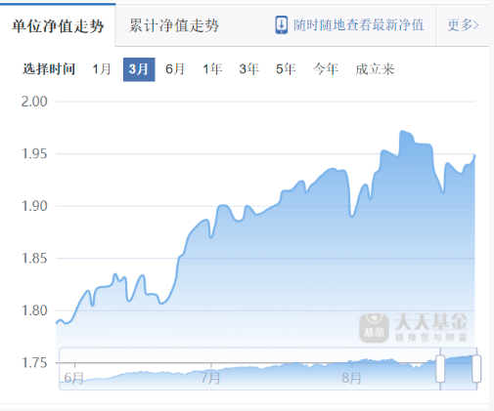494x411 pixels.
Task: Click the 选择时间 label
Action: pos(49,69)
